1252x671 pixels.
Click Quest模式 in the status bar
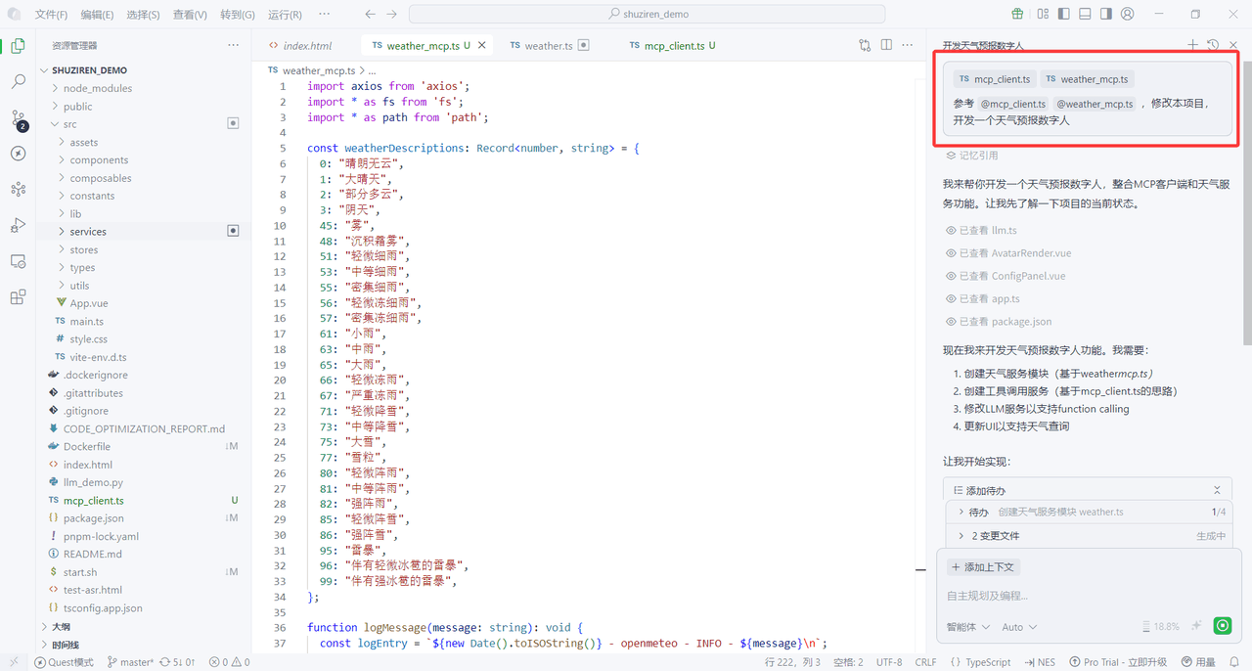click(64, 662)
